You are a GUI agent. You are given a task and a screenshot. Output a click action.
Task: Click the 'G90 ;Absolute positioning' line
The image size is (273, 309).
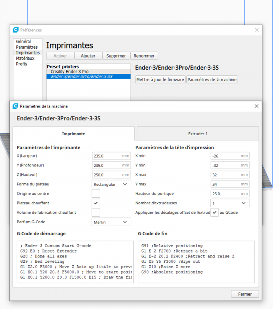[172, 272]
